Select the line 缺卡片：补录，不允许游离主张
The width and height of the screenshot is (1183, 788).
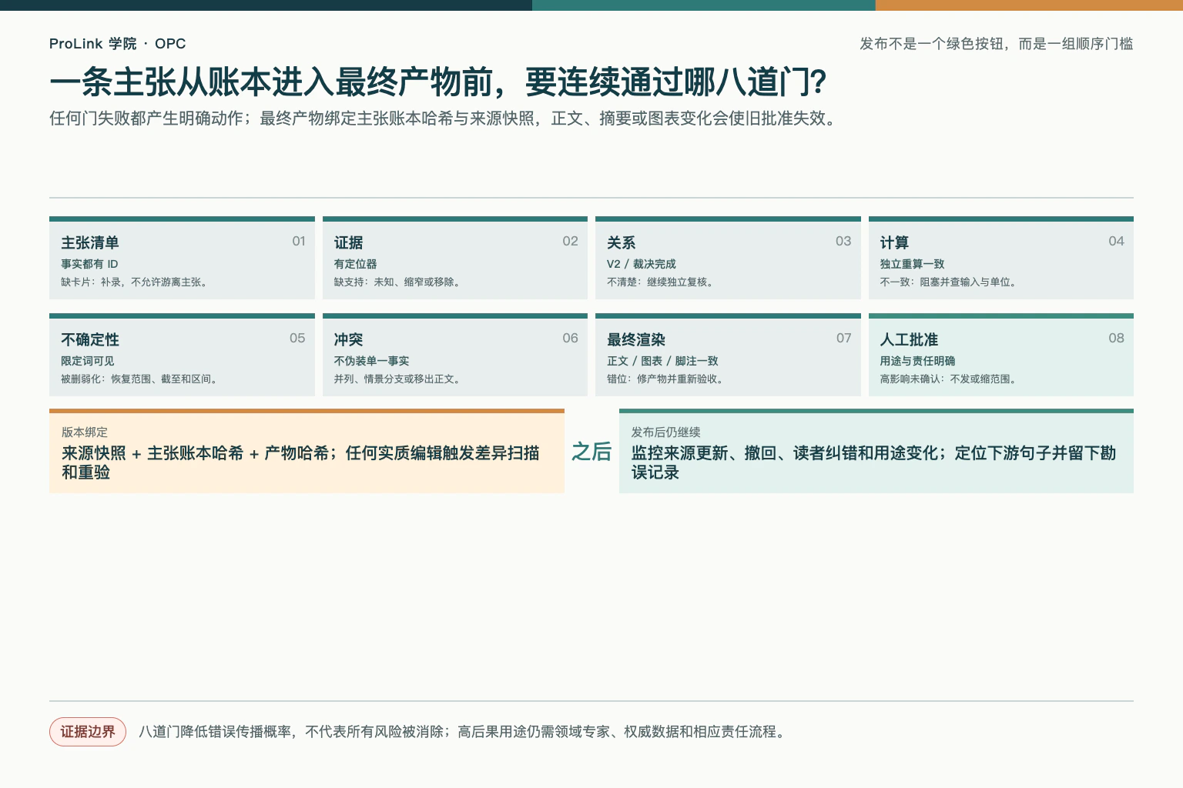(134, 282)
